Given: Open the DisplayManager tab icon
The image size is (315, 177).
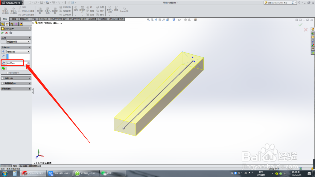Looking at the screenshot, I should [21, 24].
